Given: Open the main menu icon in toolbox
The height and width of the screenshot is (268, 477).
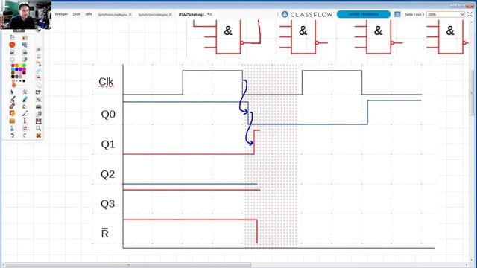Looking at the screenshot, I should pos(12,37).
